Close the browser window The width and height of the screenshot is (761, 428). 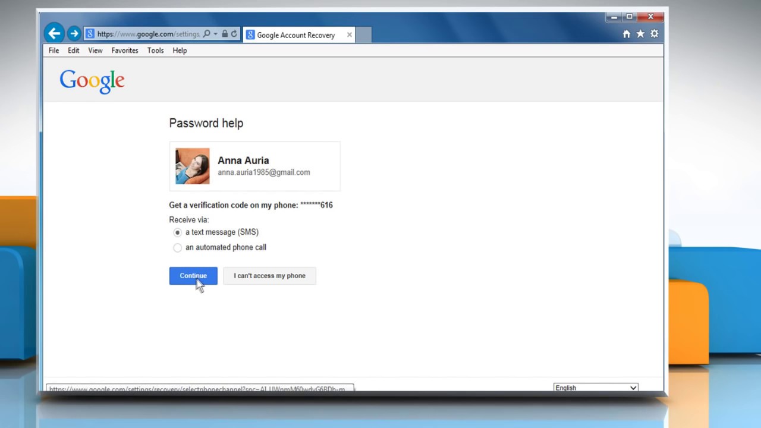click(x=650, y=17)
